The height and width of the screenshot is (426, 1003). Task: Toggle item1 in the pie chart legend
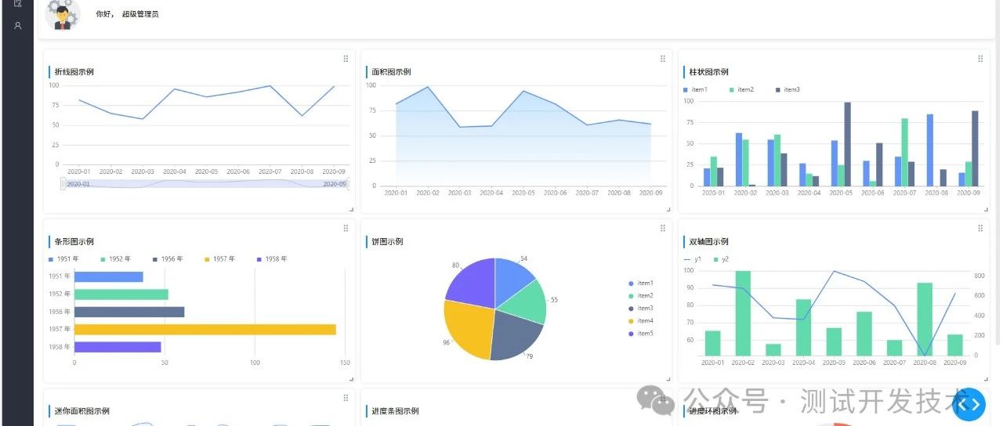pyautogui.click(x=641, y=283)
